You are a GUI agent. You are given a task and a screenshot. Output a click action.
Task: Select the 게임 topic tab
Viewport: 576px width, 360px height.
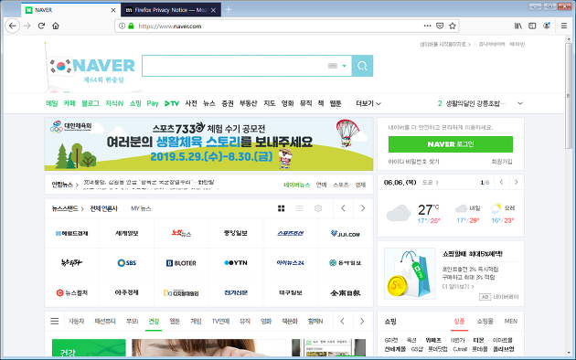[196, 322]
